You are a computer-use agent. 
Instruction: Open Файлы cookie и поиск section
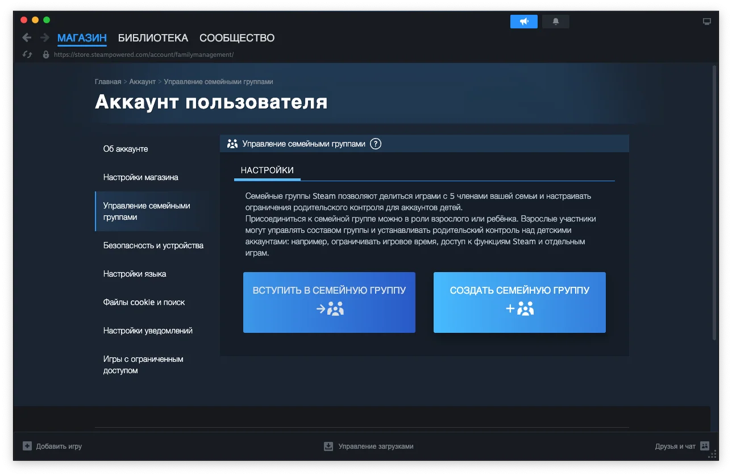click(144, 302)
